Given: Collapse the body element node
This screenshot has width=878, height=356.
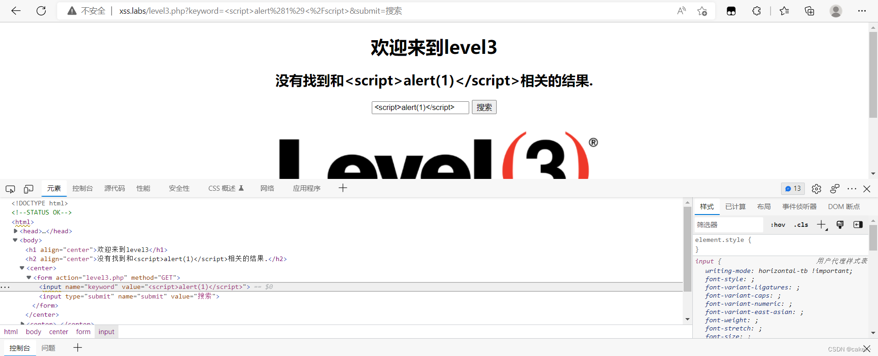Looking at the screenshot, I should coord(15,240).
